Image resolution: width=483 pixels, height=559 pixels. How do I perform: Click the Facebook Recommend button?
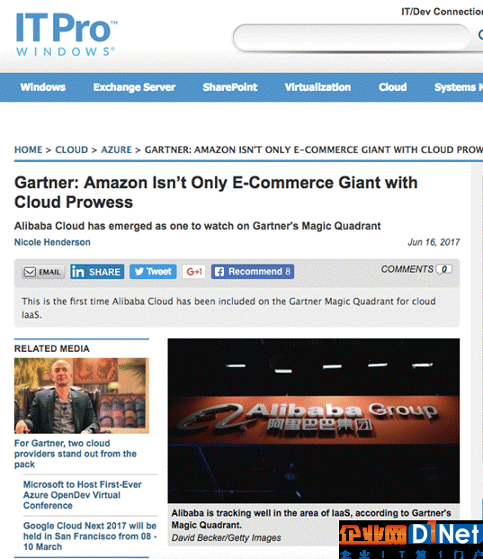click(x=253, y=272)
